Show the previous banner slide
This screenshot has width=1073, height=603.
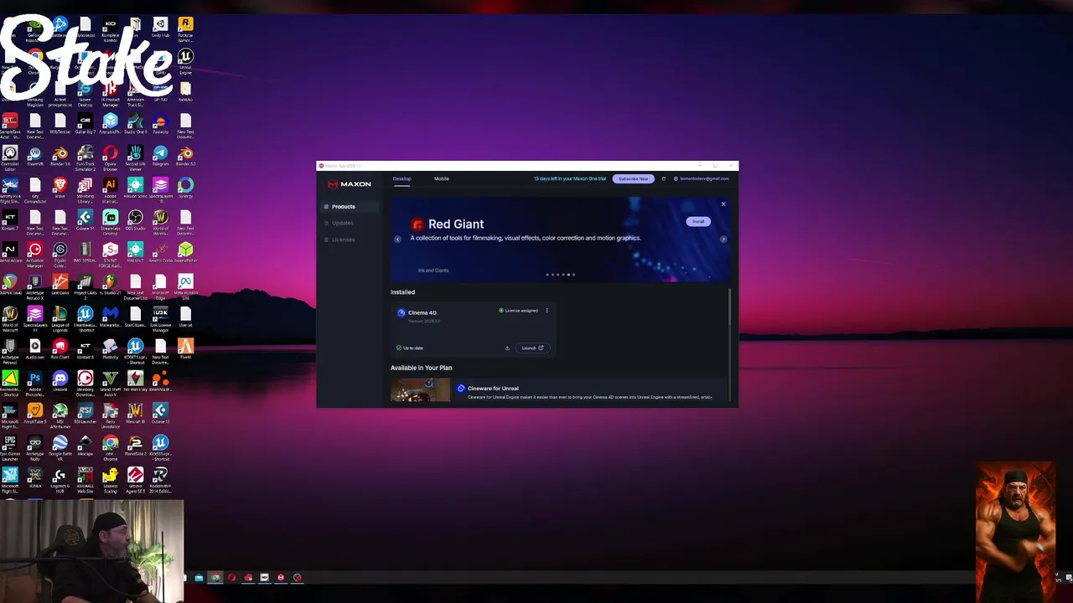[397, 239]
